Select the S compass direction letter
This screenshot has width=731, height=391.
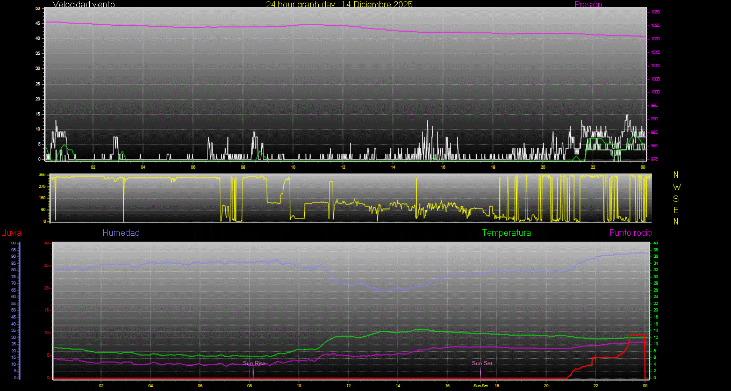[676, 198]
